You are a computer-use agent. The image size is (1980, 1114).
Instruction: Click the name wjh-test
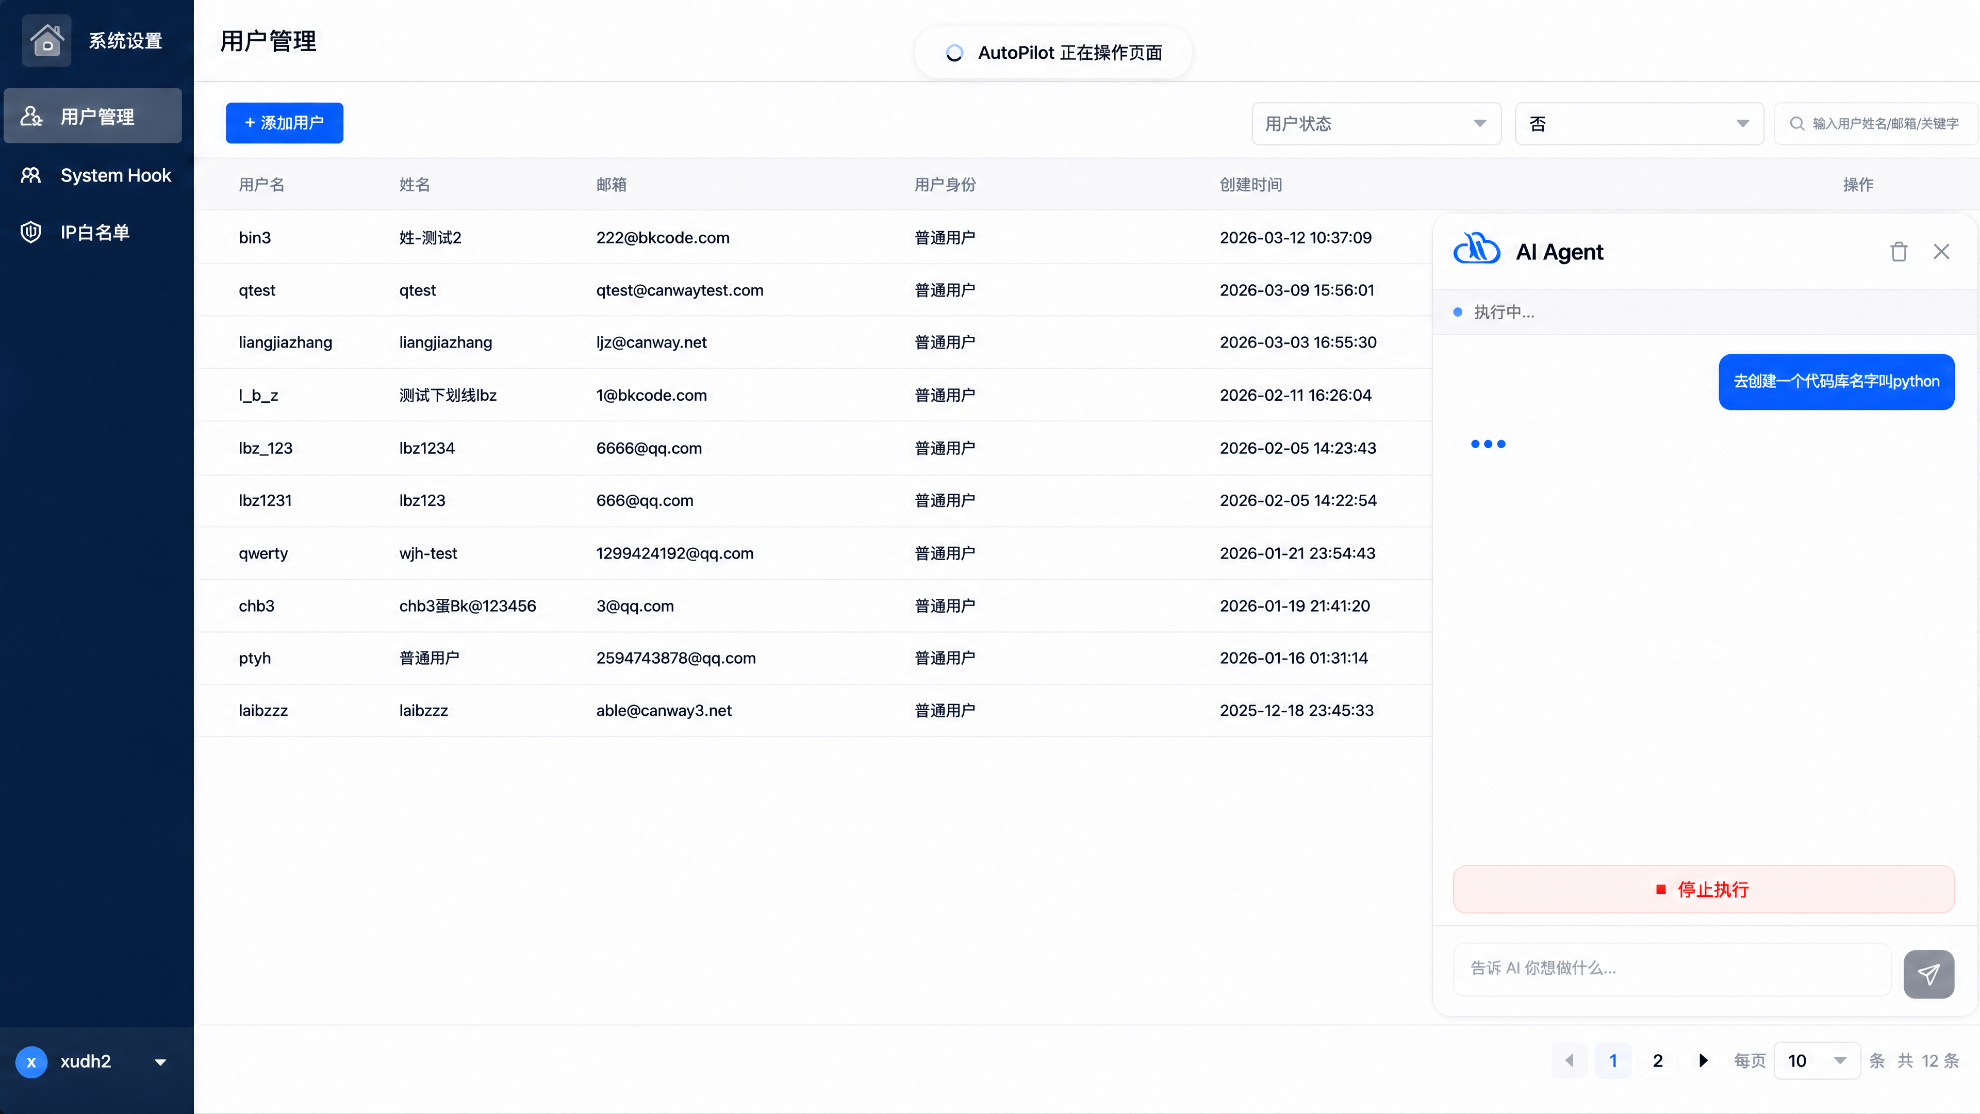pos(428,553)
